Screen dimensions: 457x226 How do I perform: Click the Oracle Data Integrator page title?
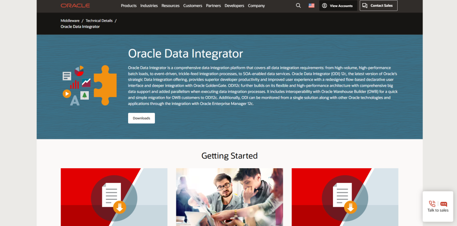185,54
